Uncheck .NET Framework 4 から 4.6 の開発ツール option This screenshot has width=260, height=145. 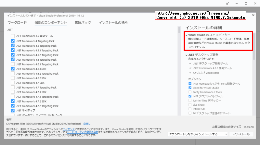point(190,84)
